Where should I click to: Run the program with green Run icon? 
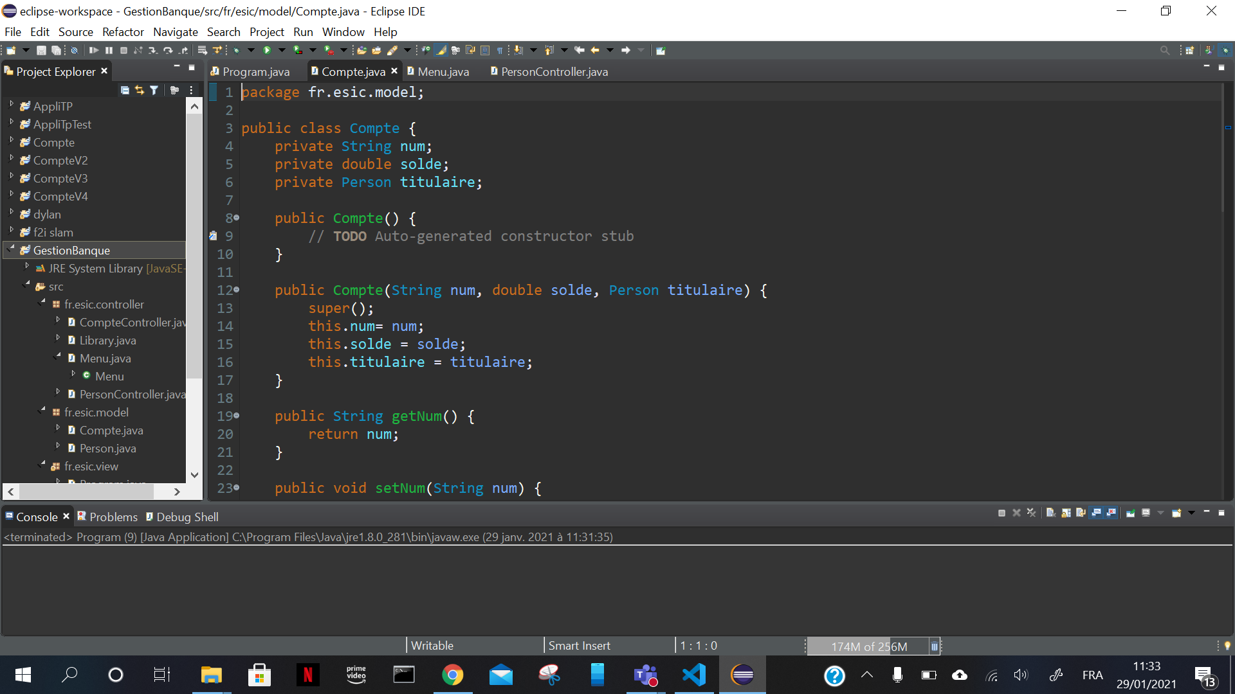(267, 50)
